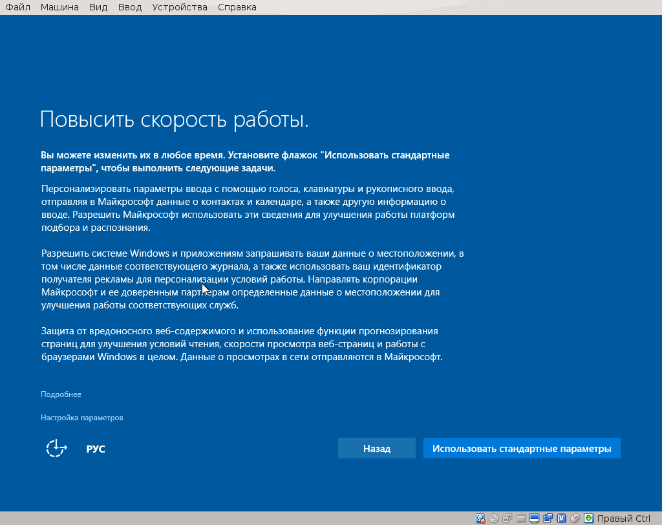662x525 pixels.
Task: Open the Машина menu
Action: point(59,7)
